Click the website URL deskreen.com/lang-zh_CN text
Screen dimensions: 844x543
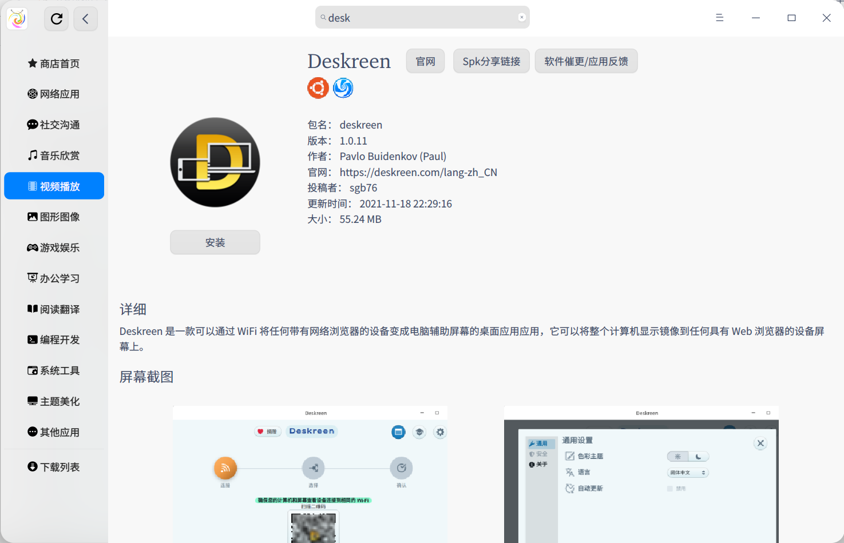pyautogui.click(x=418, y=172)
